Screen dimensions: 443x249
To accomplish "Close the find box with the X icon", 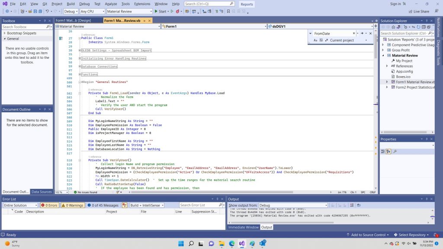I will 371,33.
